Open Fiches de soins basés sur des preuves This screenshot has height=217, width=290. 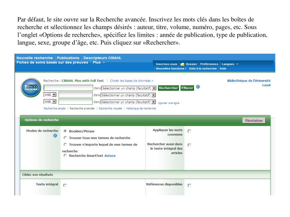coord(52,62)
